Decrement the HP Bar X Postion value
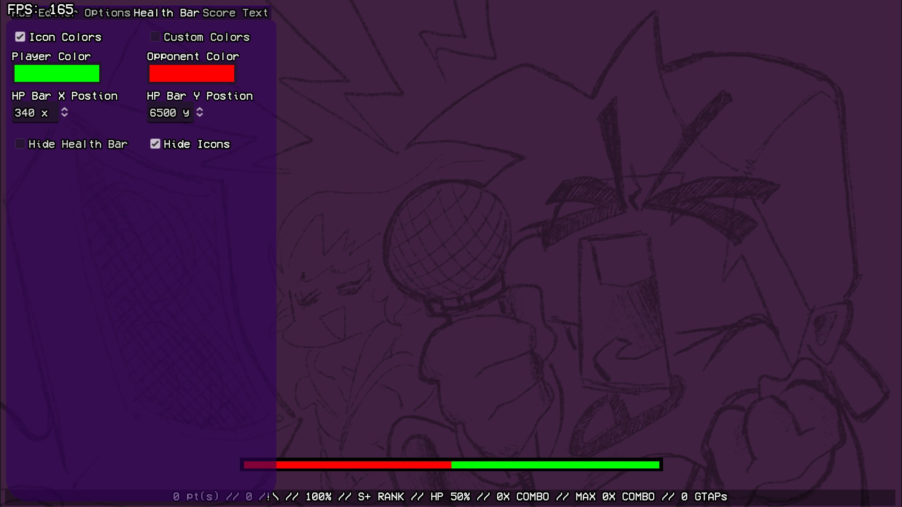Viewport: 902px width, 507px height. [x=64, y=115]
